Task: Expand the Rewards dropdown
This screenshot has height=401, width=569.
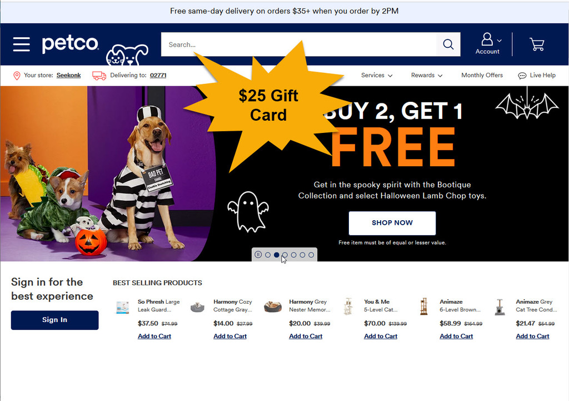Action: pos(427,75)
